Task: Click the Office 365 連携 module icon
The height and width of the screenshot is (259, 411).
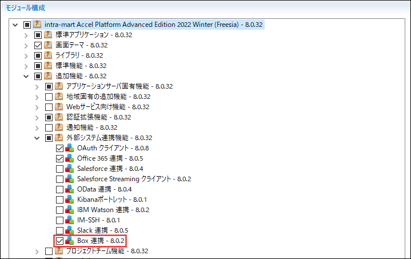Action: pos(70,158)
